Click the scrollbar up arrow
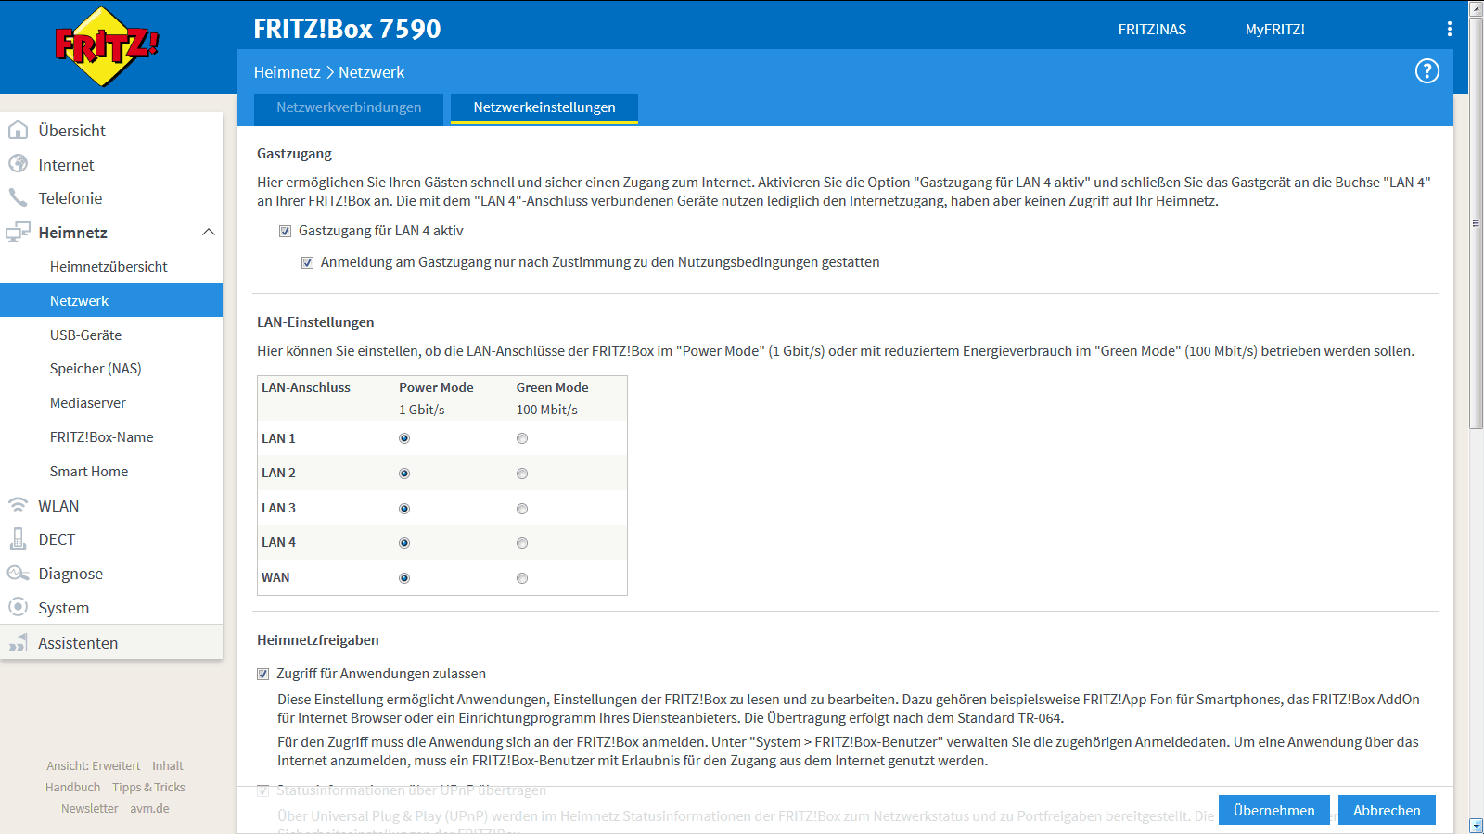This screenshot has width=1484, height=834. [1476, 8]
